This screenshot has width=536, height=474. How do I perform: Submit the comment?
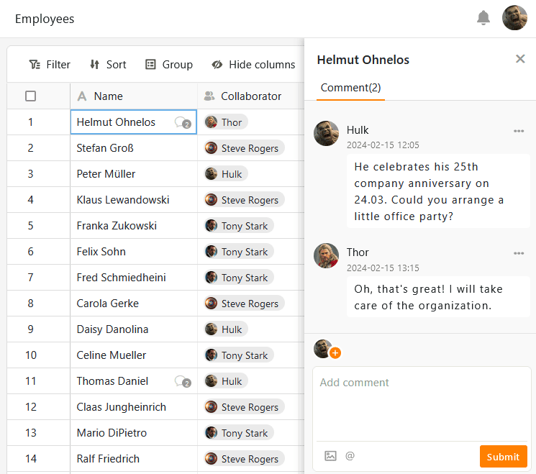[503, 457]
